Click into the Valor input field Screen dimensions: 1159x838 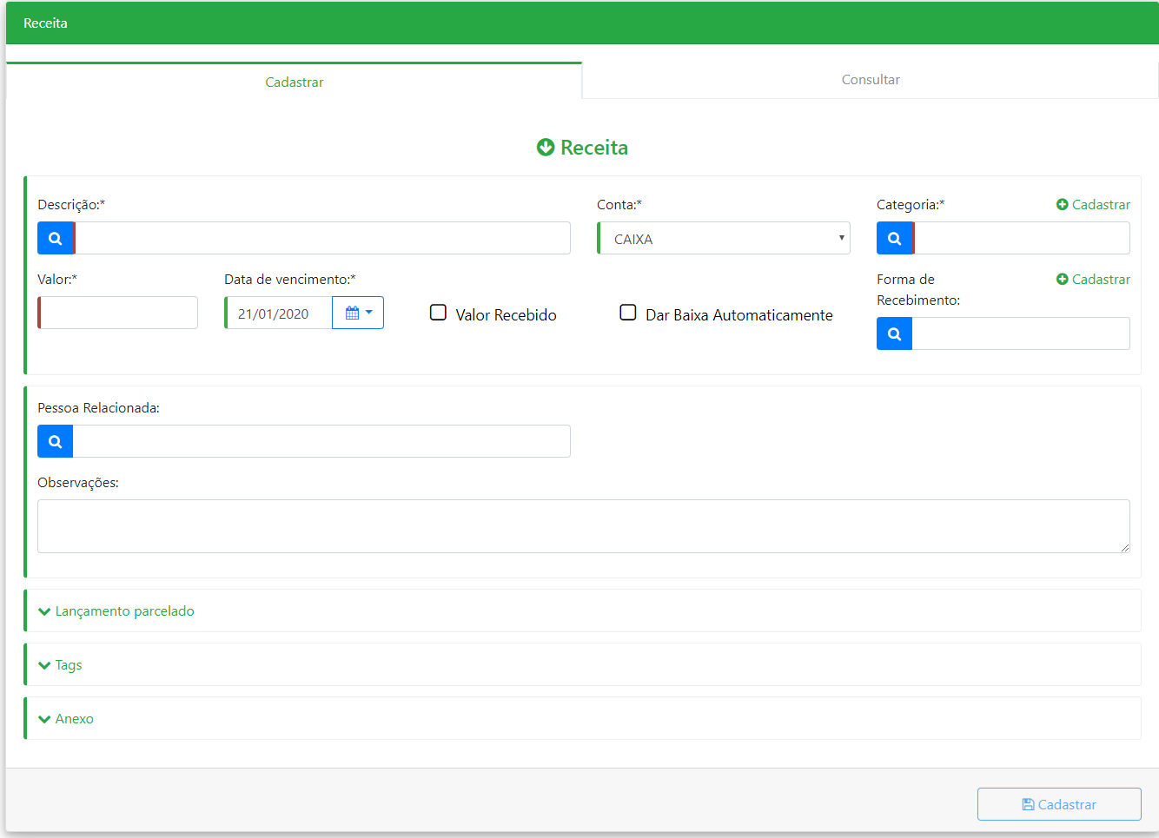click(119, 313)
